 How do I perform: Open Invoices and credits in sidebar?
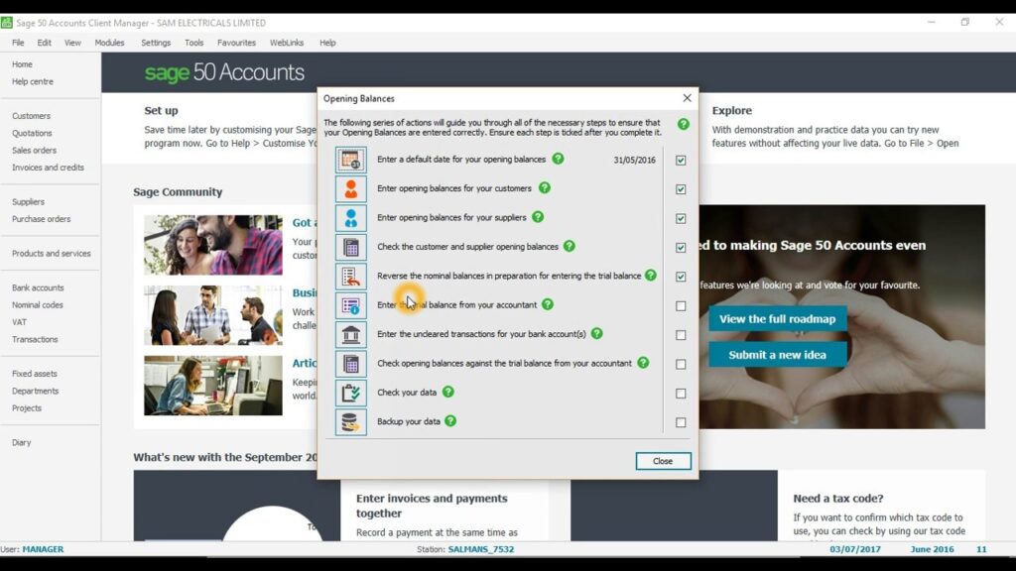click(48, 167)
